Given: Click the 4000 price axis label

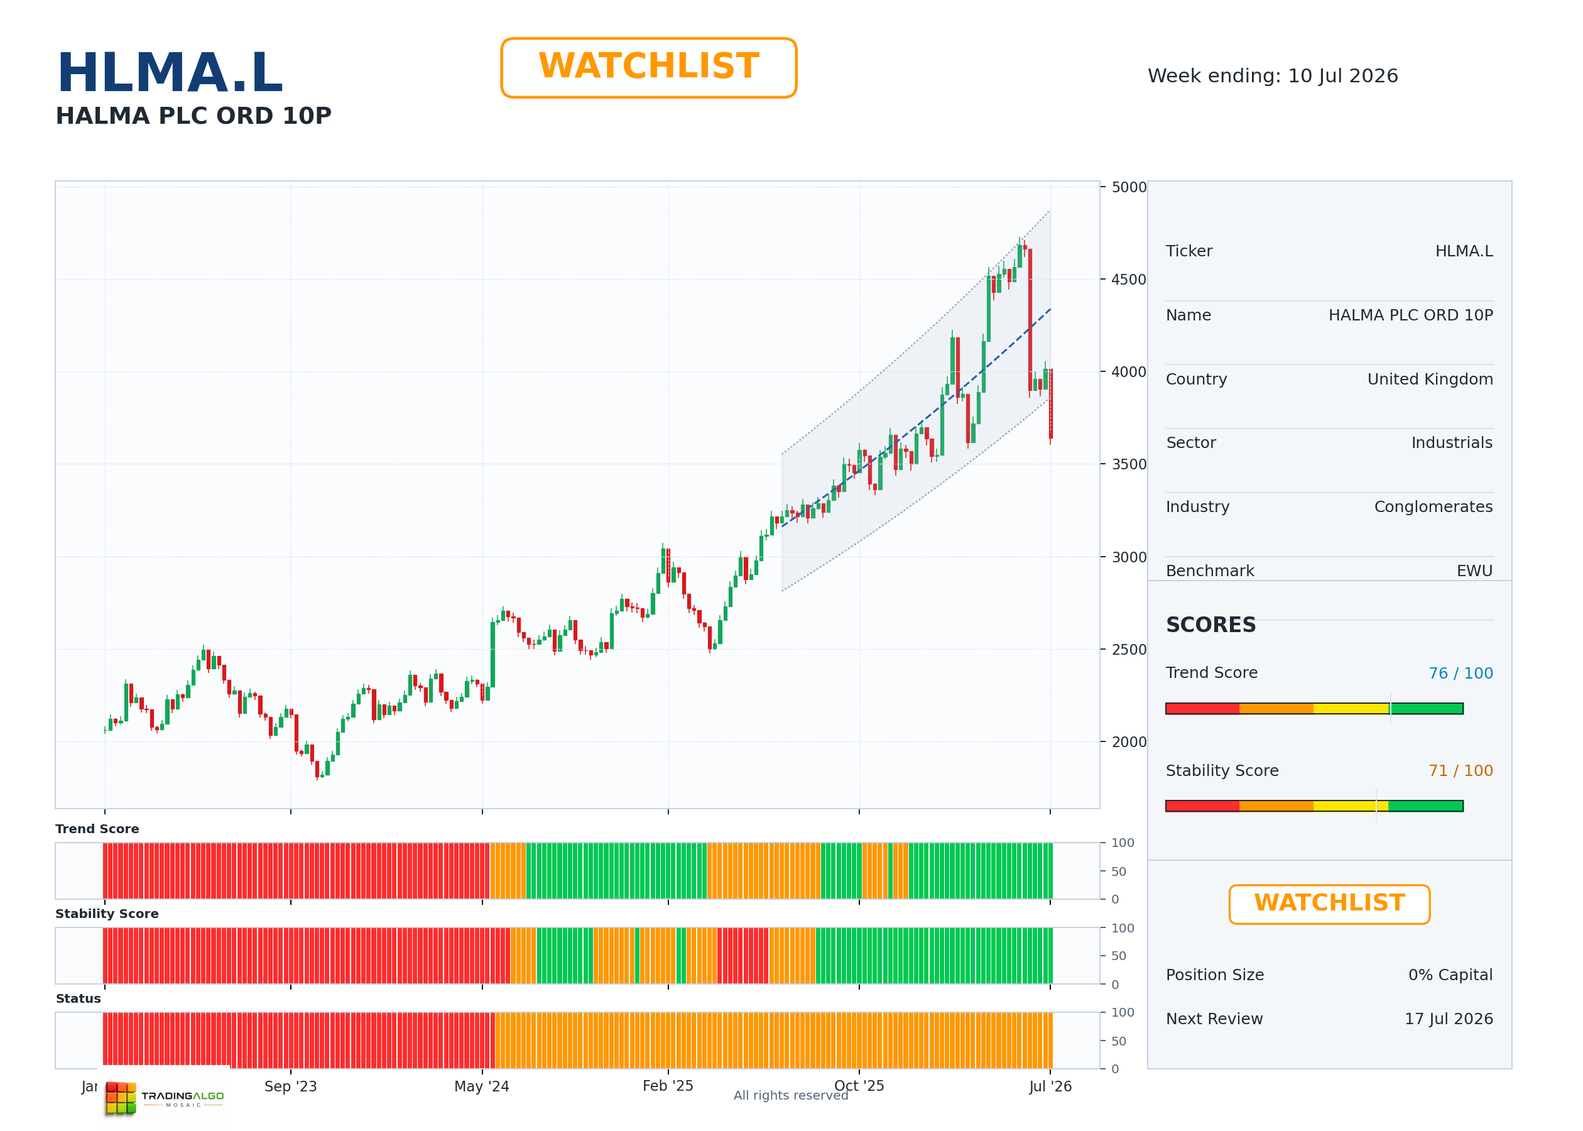Looking at the screenshot, I should (1128, 372).
